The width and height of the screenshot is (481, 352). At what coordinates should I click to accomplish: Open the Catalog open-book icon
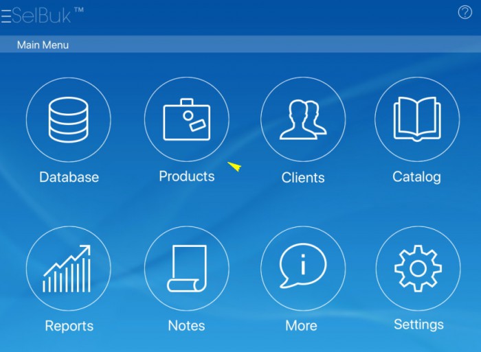click(416, 119)
